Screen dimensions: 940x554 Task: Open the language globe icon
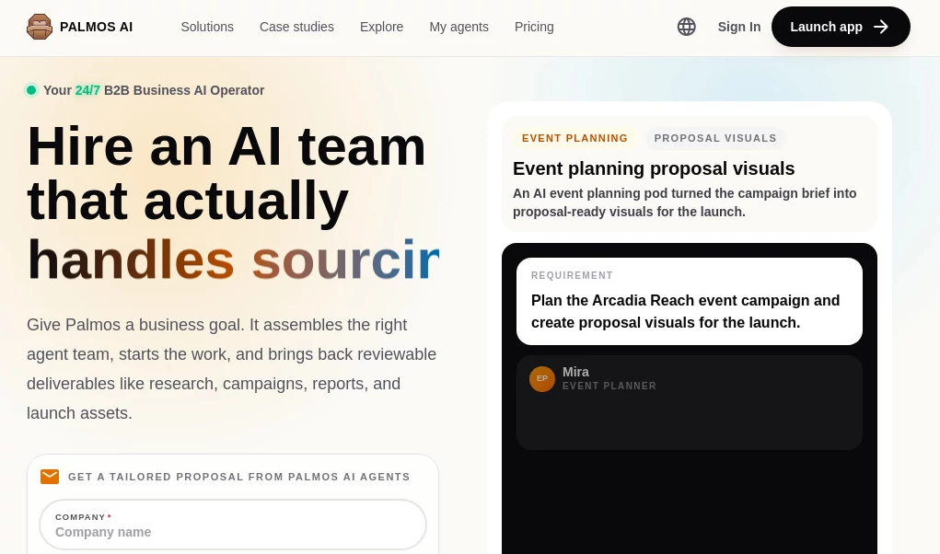(x=687, y=27)
